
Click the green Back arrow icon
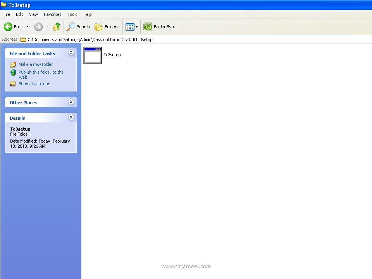click(8, 27)
